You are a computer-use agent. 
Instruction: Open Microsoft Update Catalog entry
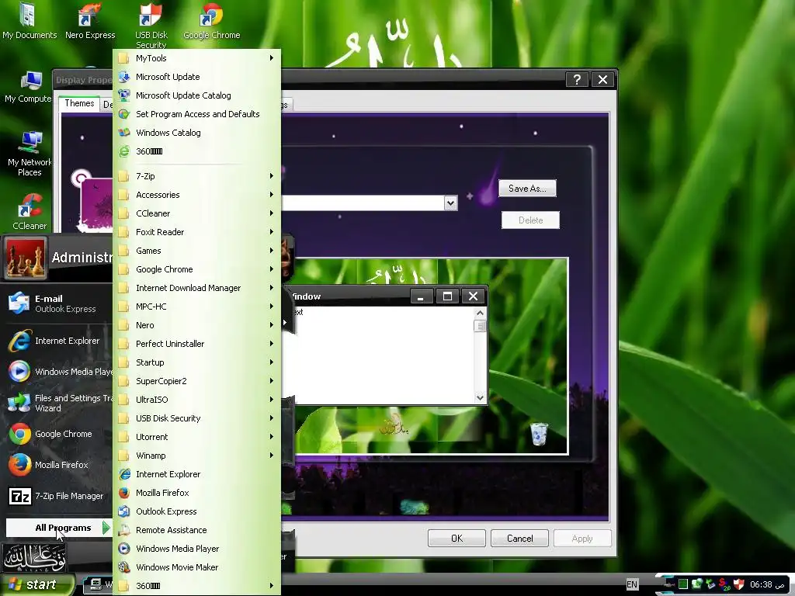coord(196,95)
